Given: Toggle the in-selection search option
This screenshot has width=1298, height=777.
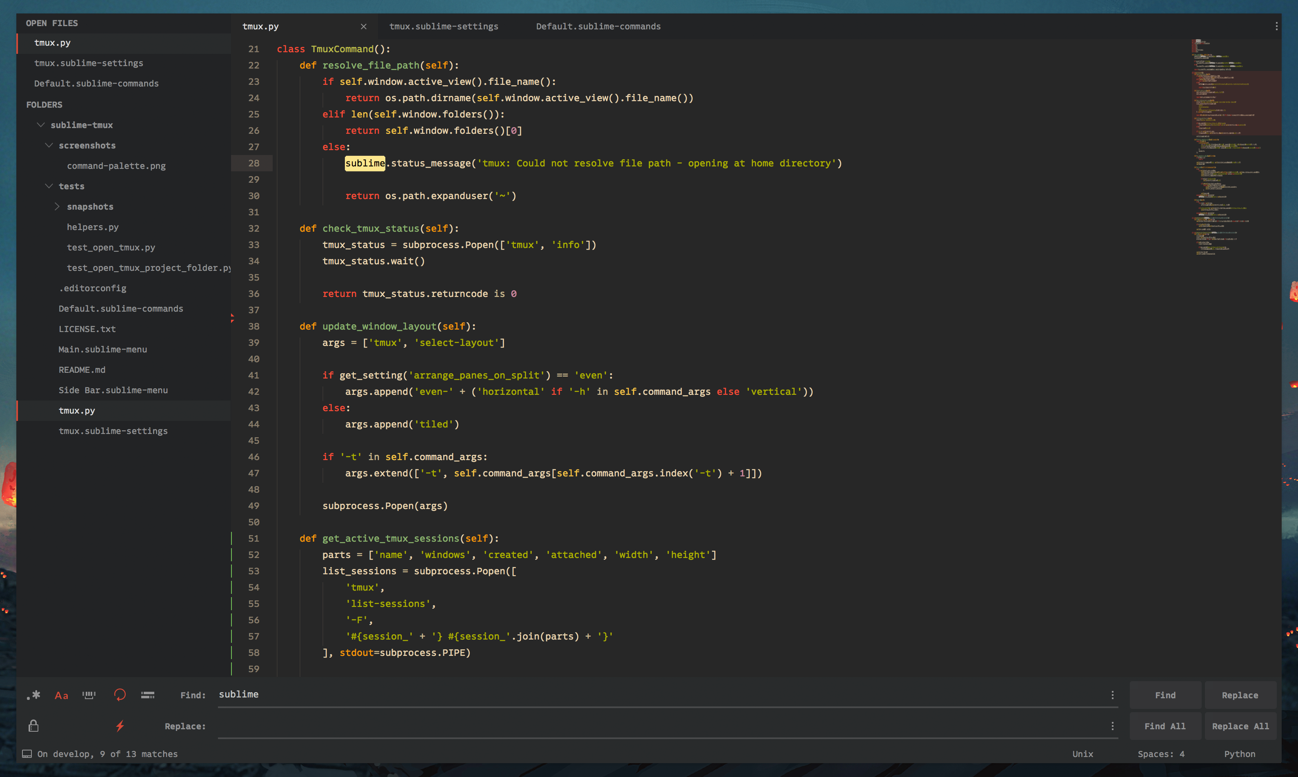Looking at the screenshot, I should pos(148,695).
